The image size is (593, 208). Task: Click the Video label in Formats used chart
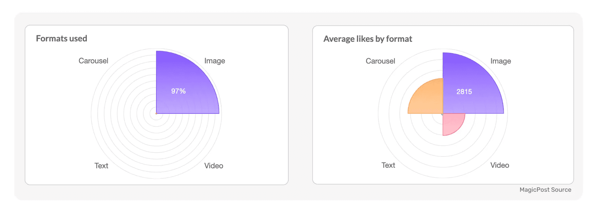pyautogui.click(x=213, y=166)
